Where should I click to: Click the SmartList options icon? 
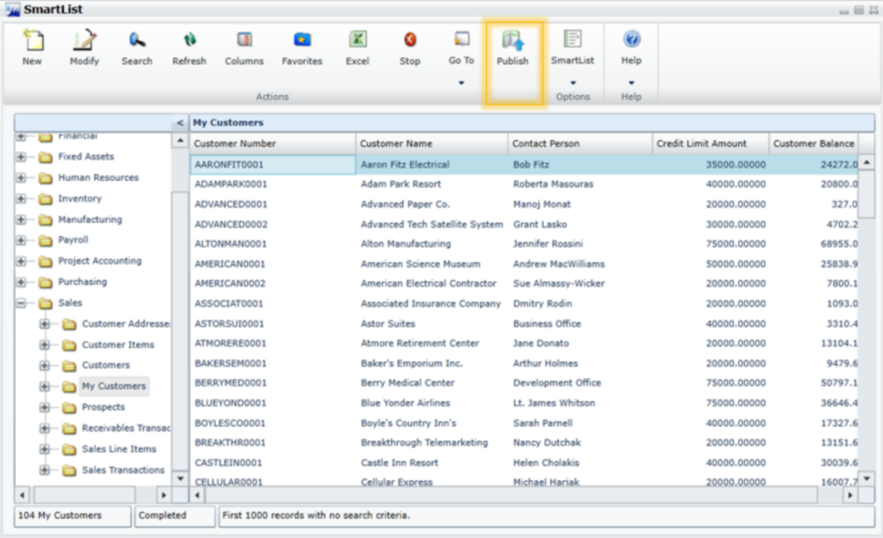tap(573, 40)
